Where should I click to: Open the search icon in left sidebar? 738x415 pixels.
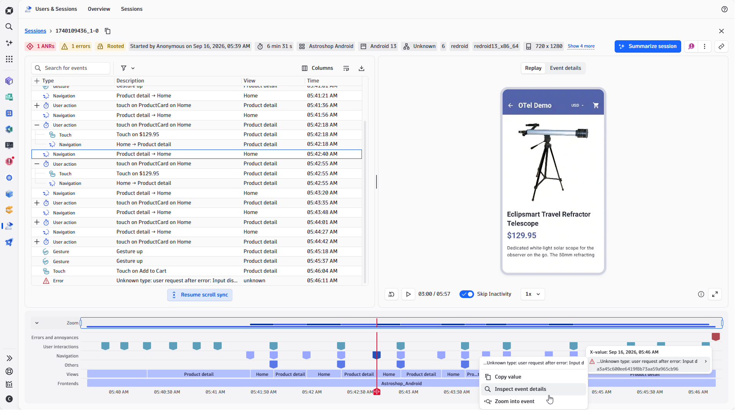pos(9,27)
